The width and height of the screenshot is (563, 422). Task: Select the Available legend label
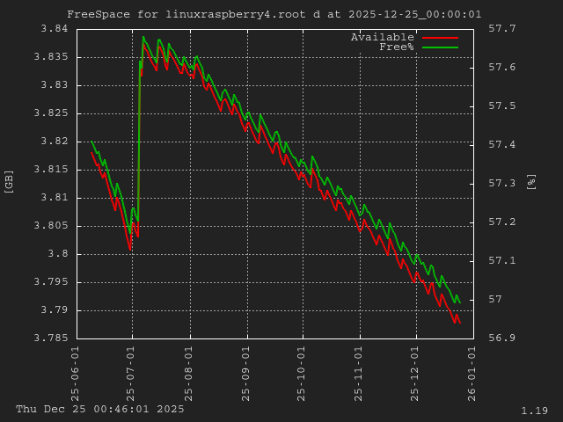click(382, 37)
